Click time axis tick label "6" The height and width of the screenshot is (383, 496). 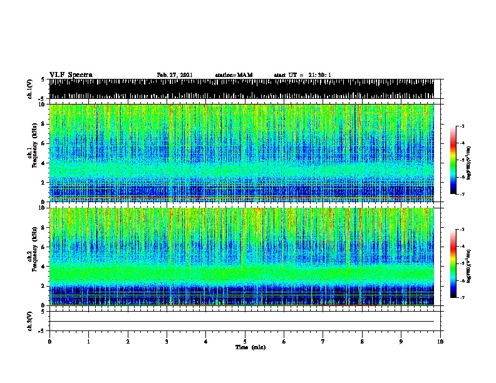284,342
